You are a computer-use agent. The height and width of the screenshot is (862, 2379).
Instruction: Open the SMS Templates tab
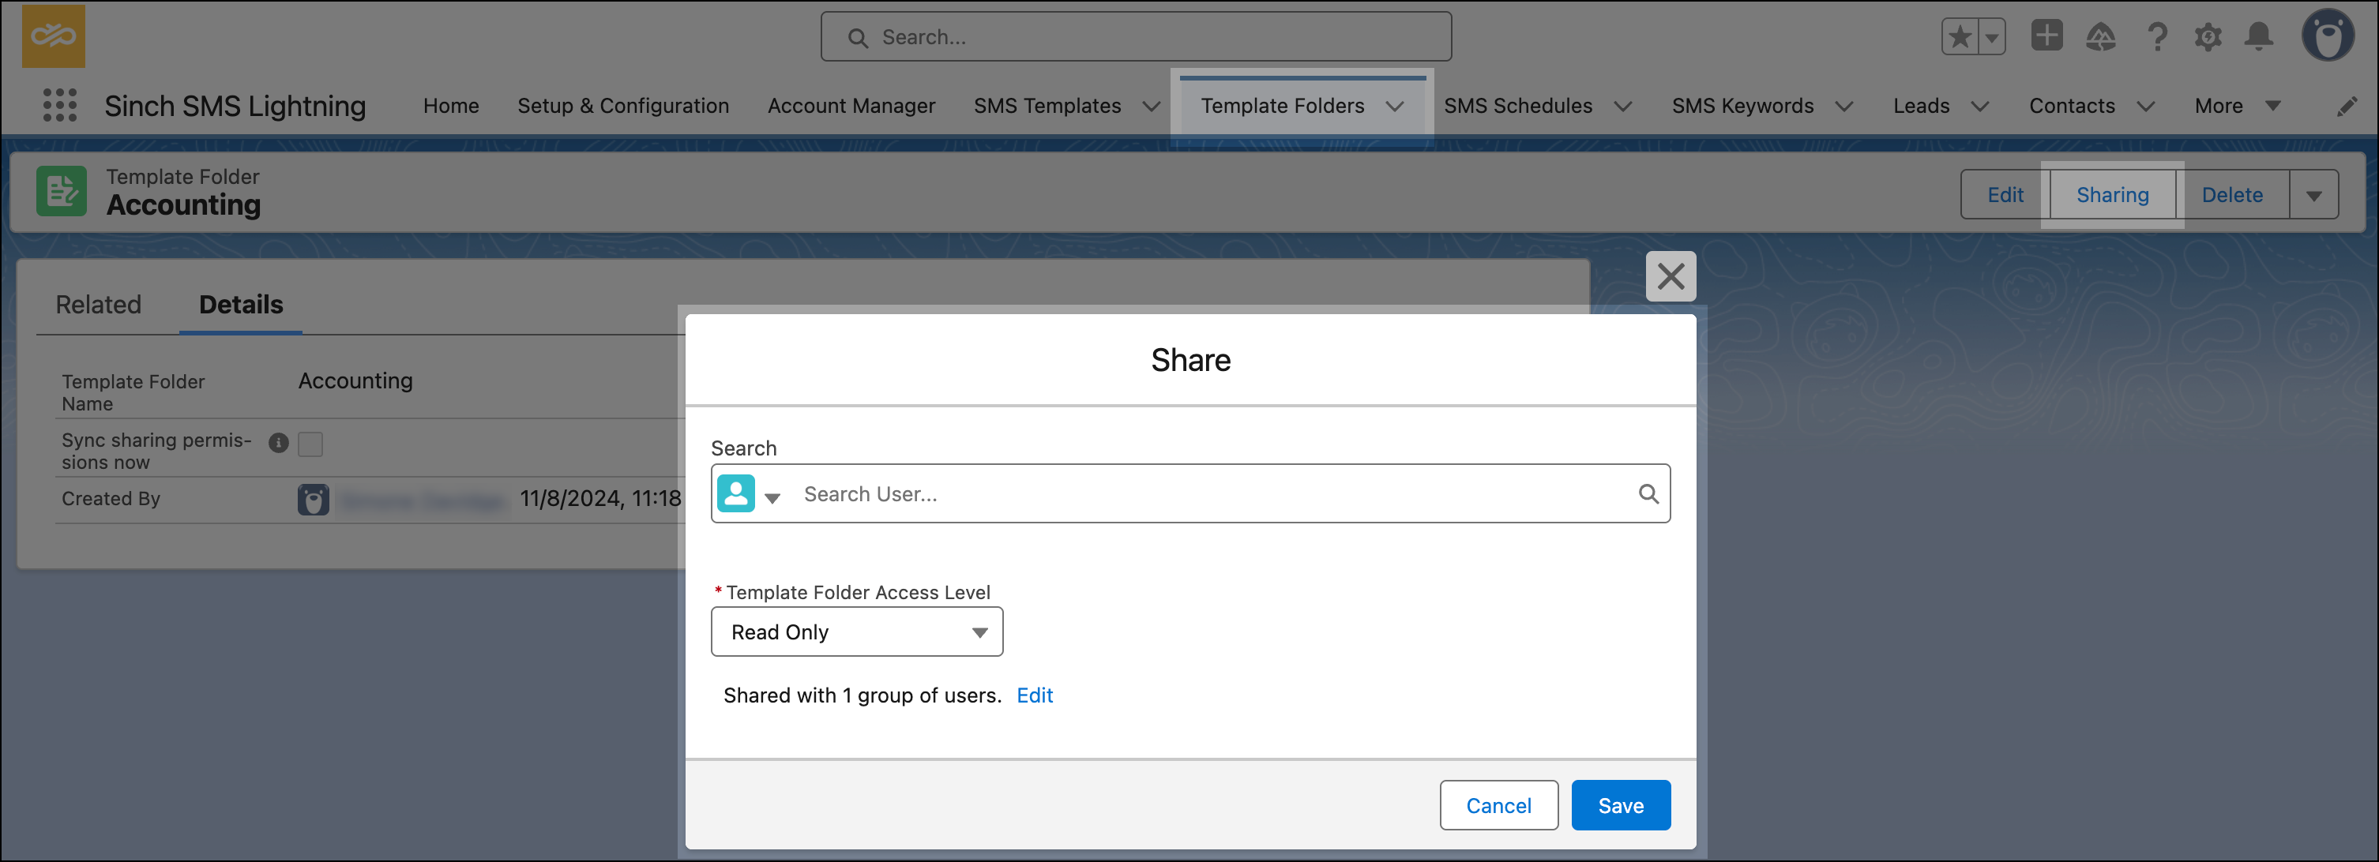1047,106
